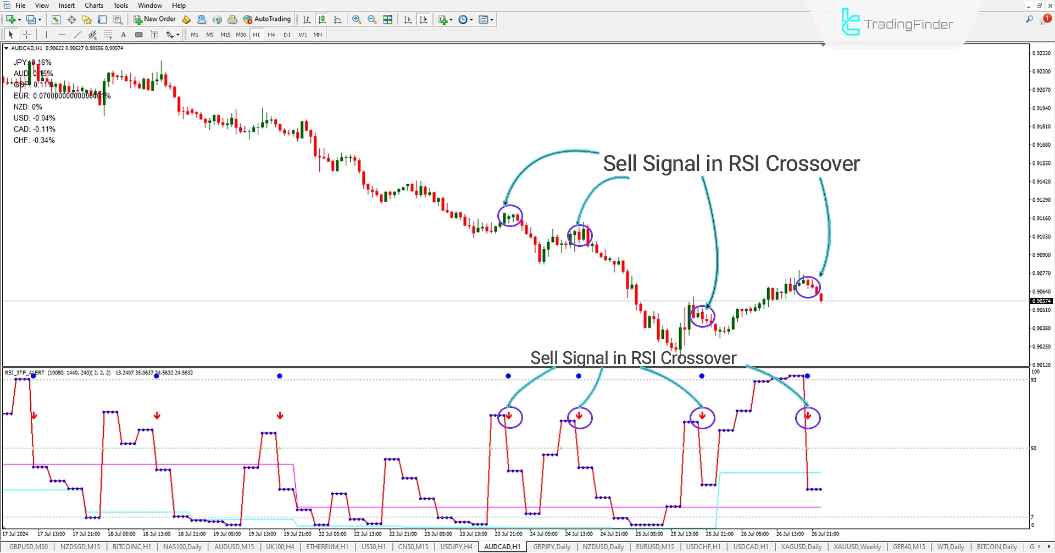Enable chart auto scroll
Screen dimensions: 1055x553
pyautogui.click(x=408, y=19)
